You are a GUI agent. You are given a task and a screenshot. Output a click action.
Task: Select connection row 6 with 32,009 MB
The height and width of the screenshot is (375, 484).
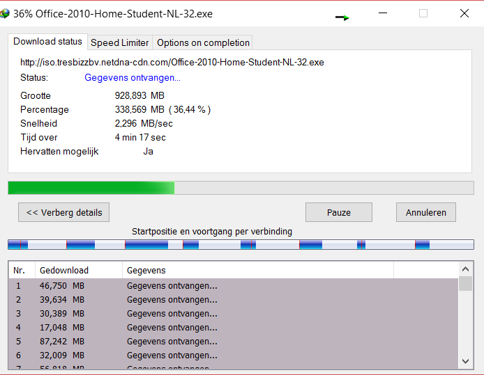click(x=234, y=356)
